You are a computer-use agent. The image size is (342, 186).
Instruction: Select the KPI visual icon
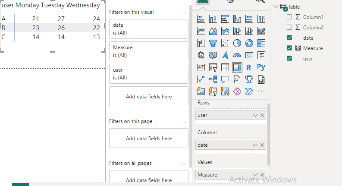pyautogui.click(x=201, y=67)
